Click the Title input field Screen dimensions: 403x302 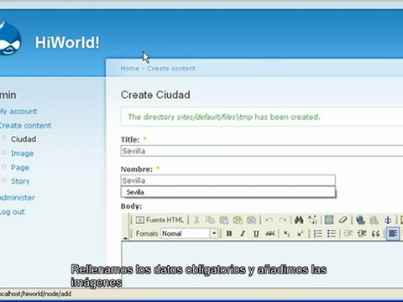tap(262, 151)
